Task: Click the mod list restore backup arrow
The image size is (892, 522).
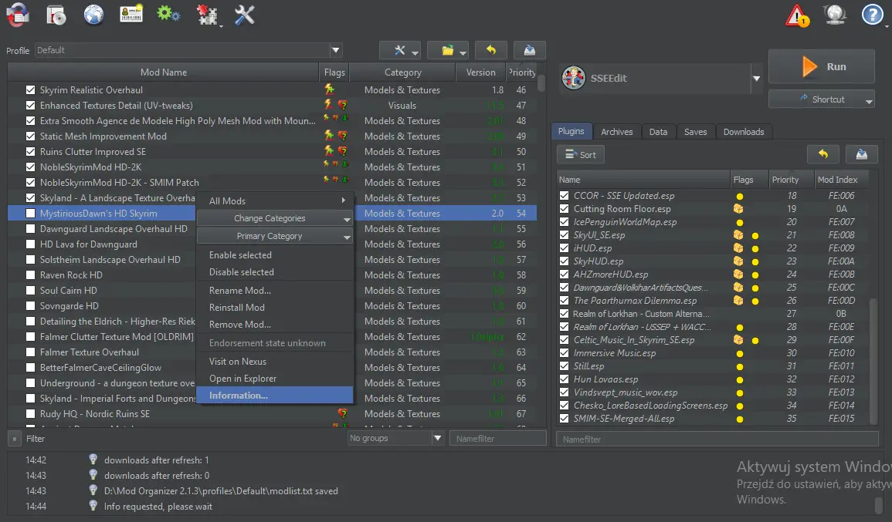Action: click(x=491, y=50)
